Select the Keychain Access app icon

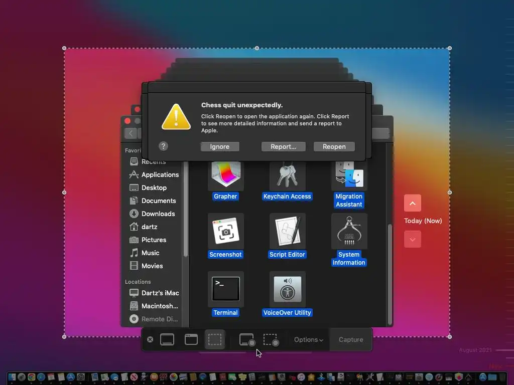(287, 176)
